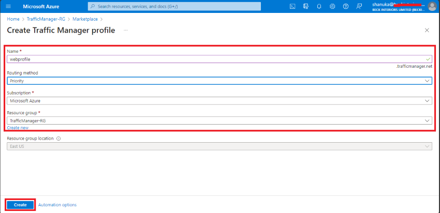Expand the Routing method dropdown

coord(219,81)
